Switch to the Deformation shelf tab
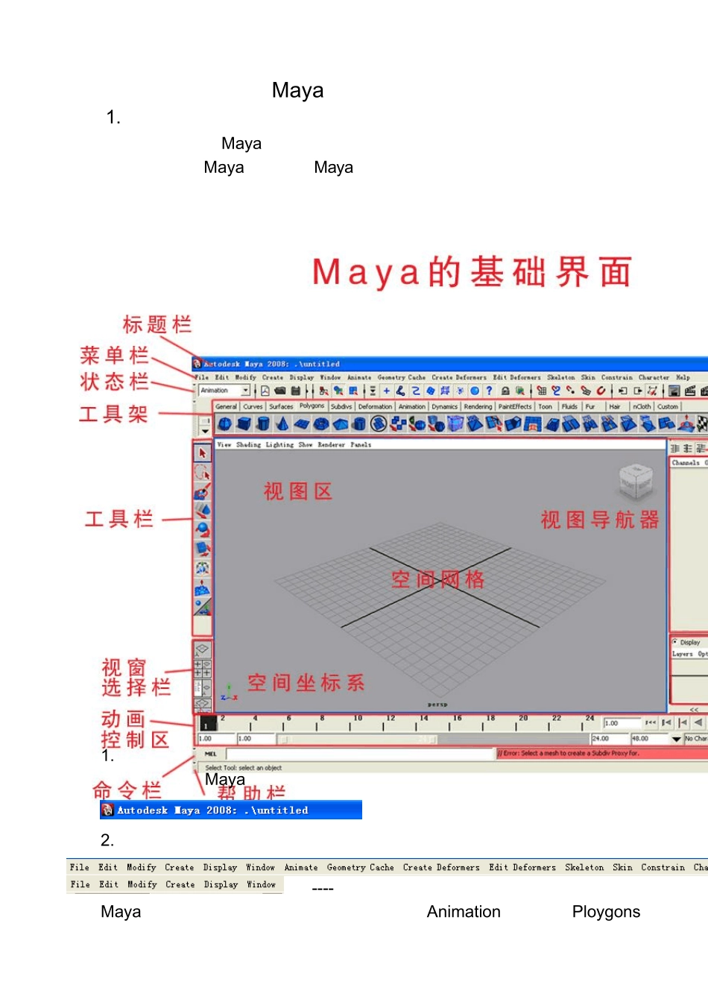The width and height of the screenshot is (708, 1002). [x=375, y=406]
